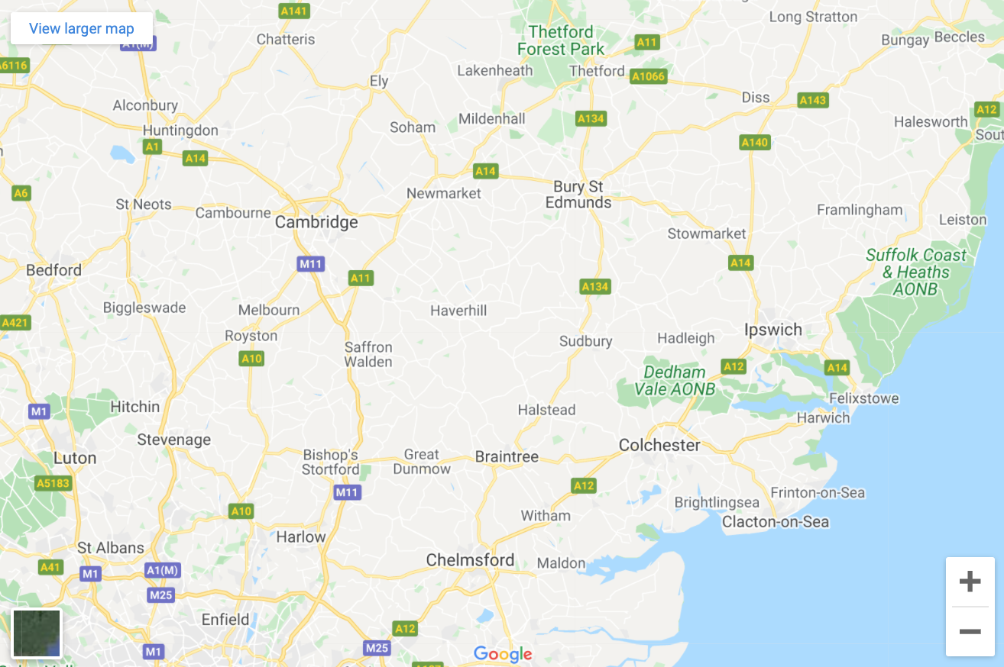
Task: Click the A421 road shield near Bedford
Action: point(13,323)
